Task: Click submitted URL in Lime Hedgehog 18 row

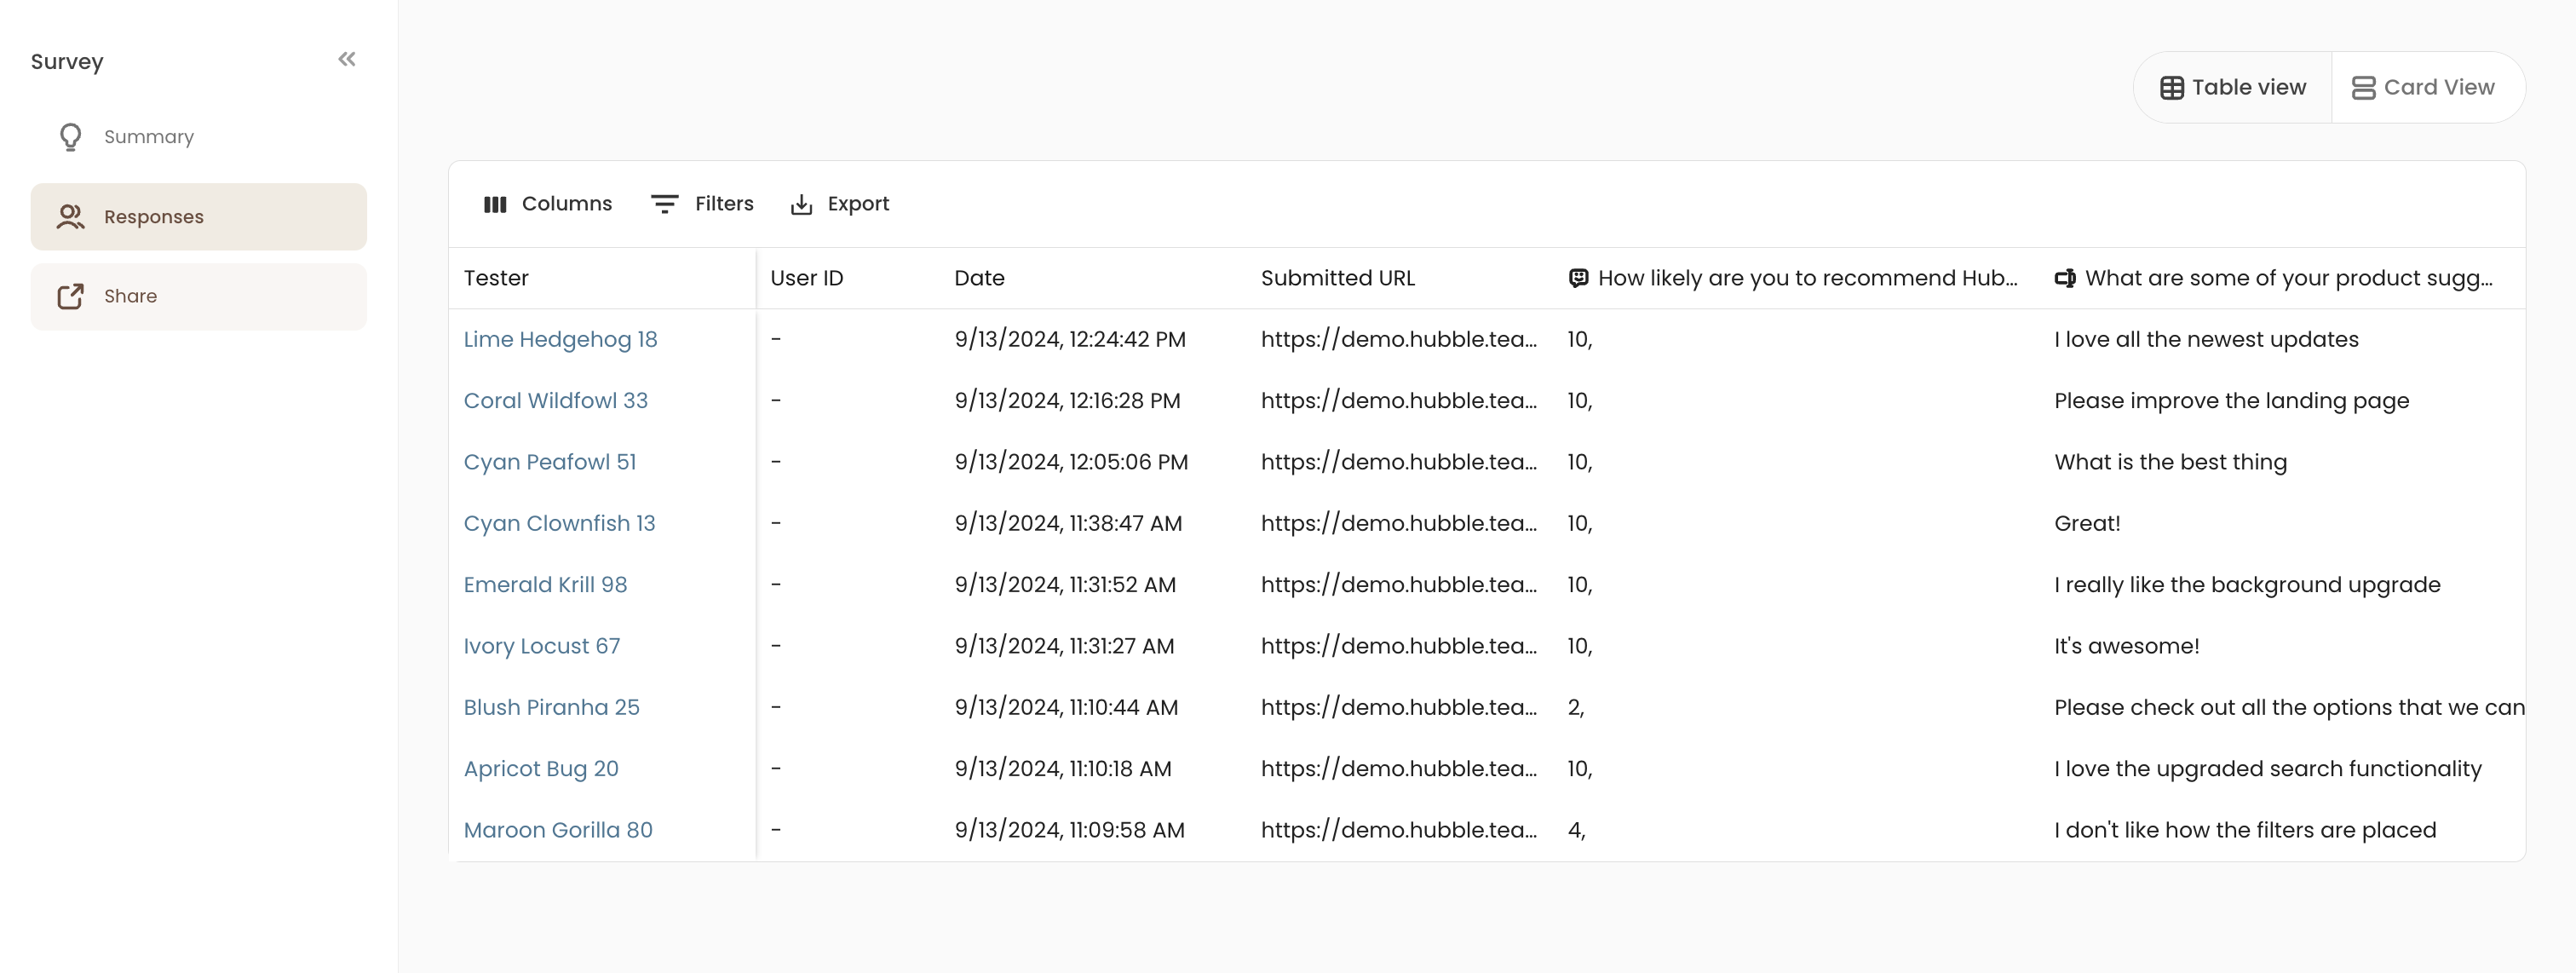Action: pyautogui.click(x=1399, y=339)
